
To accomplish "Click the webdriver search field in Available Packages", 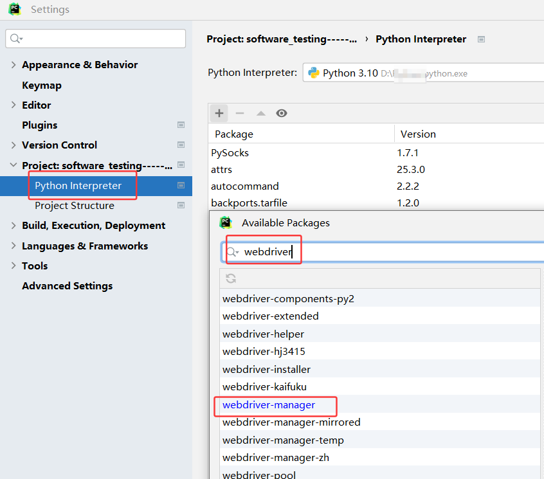I will tap(383, 252).
